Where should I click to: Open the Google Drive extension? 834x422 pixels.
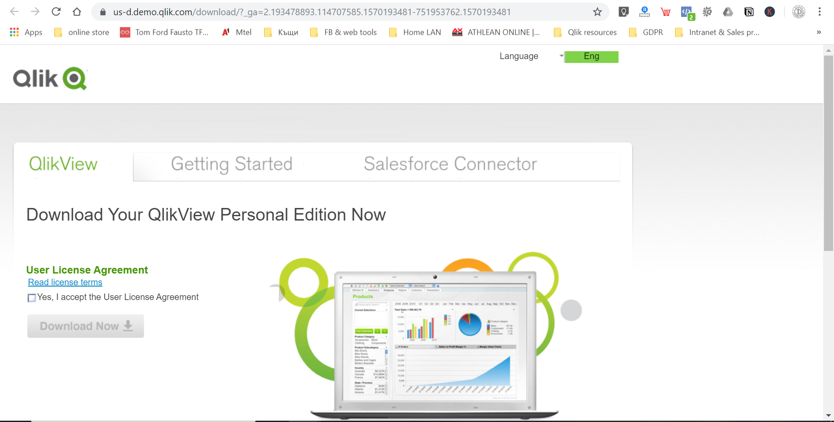tap(728, 12)
